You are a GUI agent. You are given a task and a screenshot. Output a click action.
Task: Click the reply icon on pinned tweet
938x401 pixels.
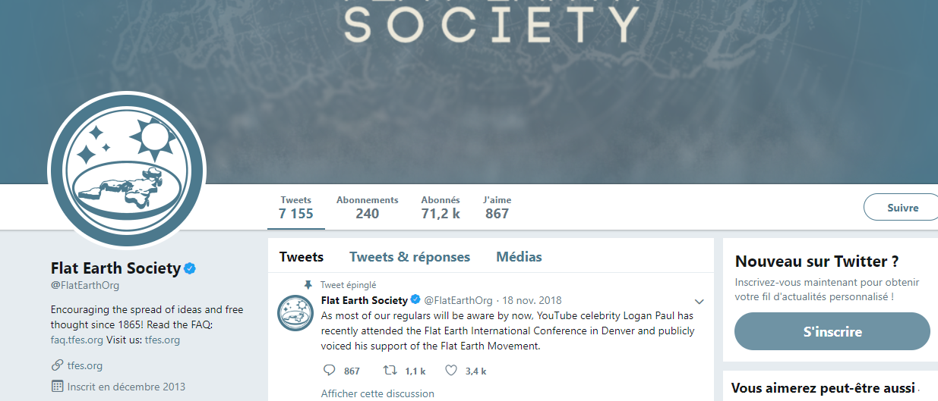tap(330, 371)
